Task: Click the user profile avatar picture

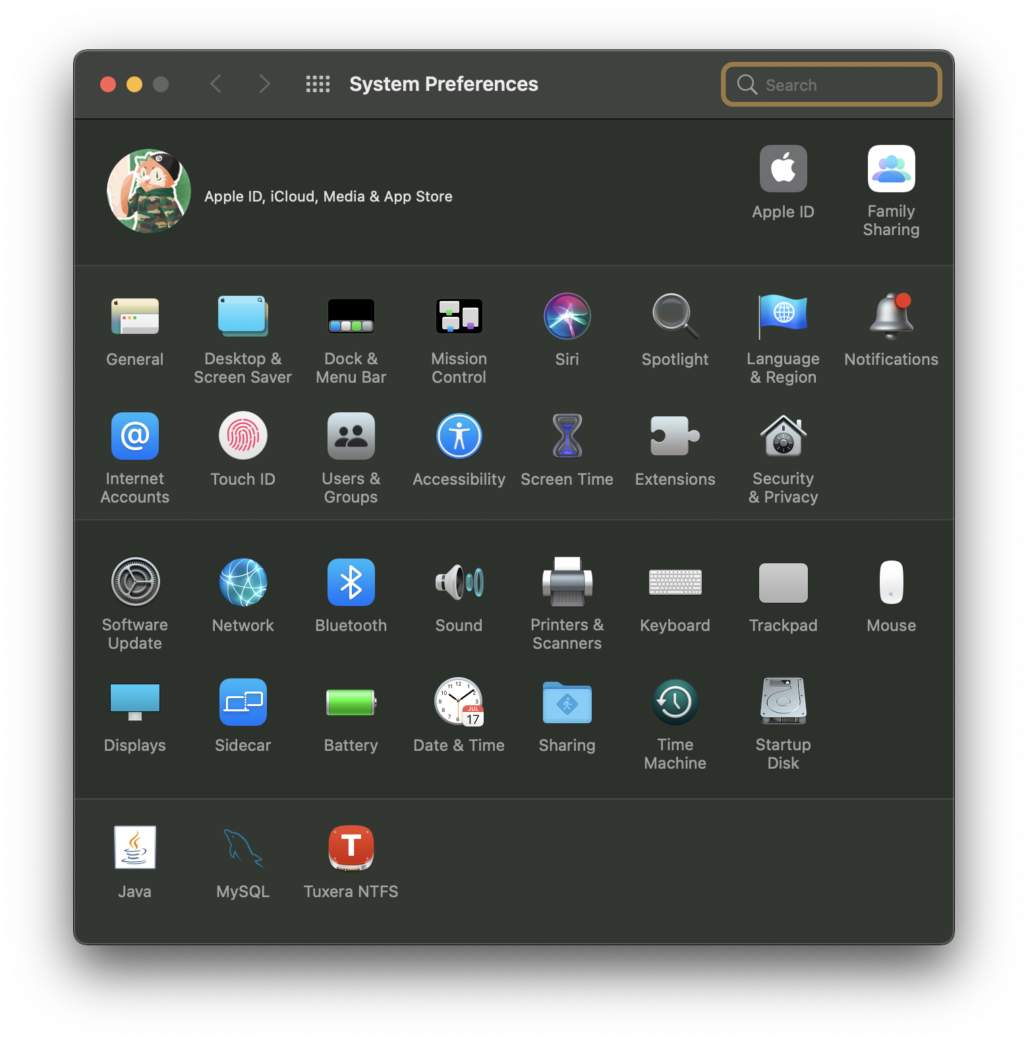Action: (x=149, y=191)
